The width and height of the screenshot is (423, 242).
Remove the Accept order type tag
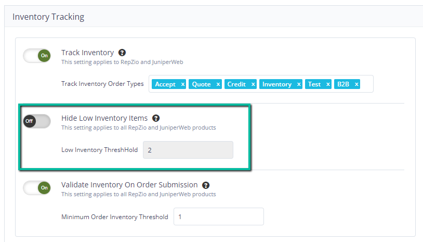click(x=182, y=84)
